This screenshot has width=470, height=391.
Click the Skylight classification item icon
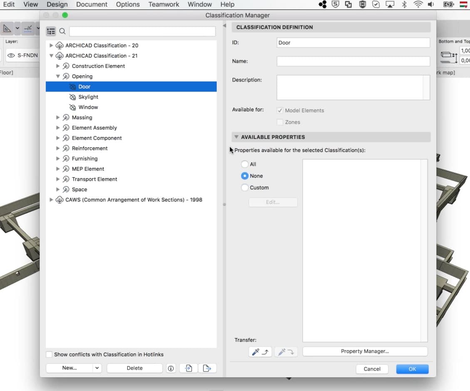pos(72,97)
